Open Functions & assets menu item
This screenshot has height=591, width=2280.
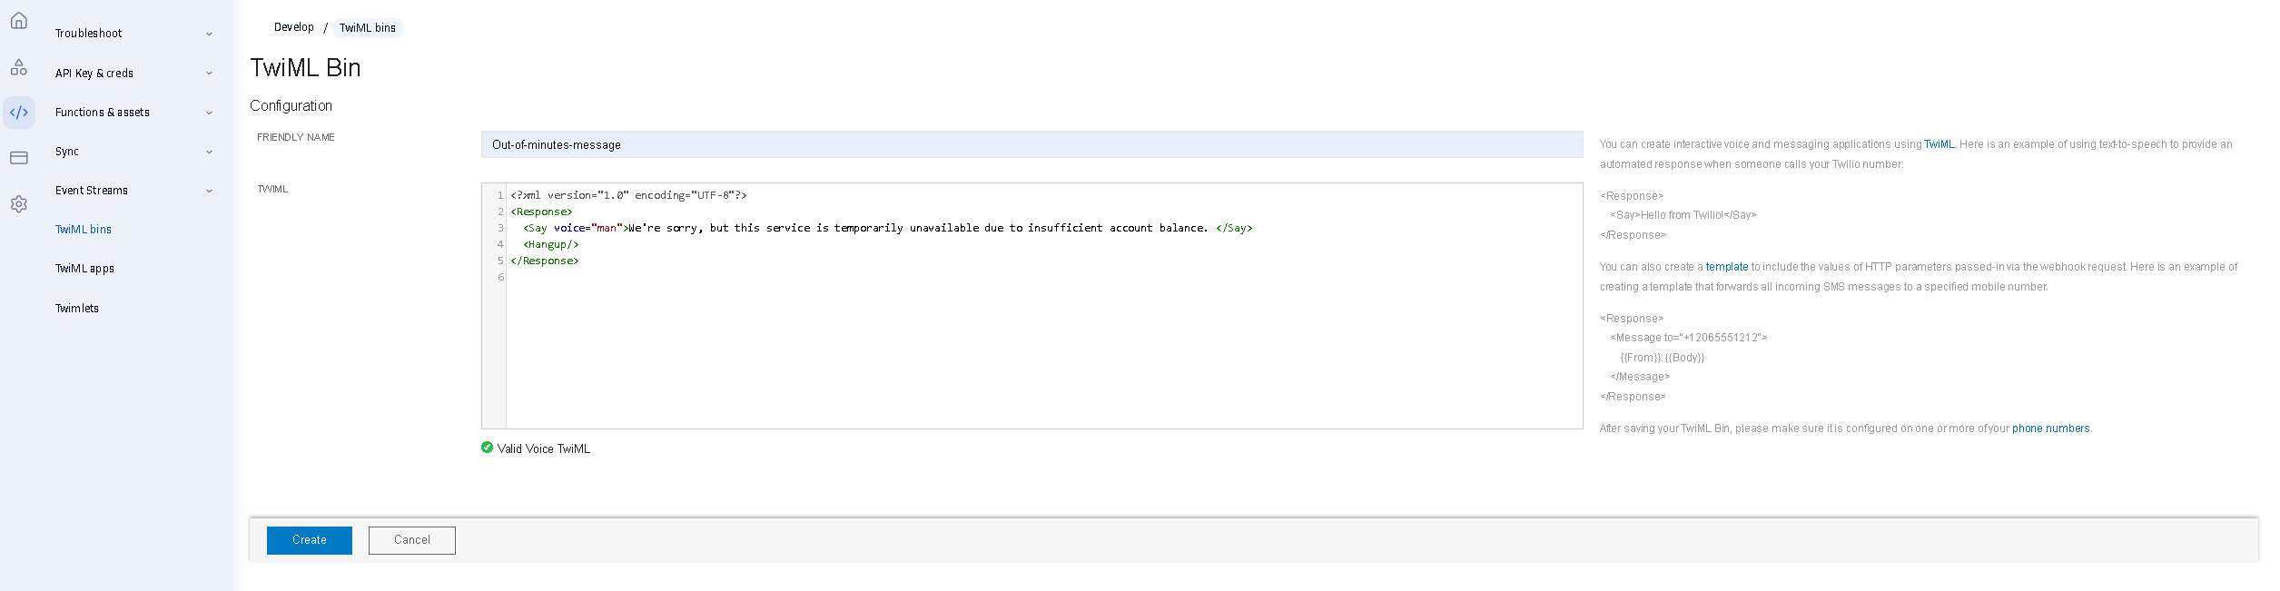(x=103, y=113)
